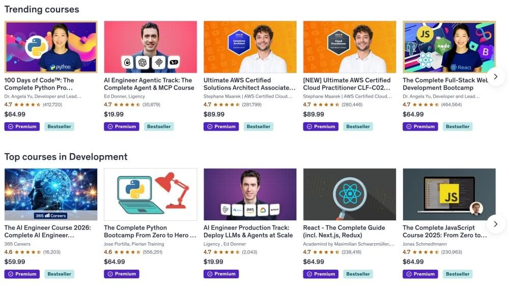Click next arrow in Top Development courses carousel

tap(496, 224)
